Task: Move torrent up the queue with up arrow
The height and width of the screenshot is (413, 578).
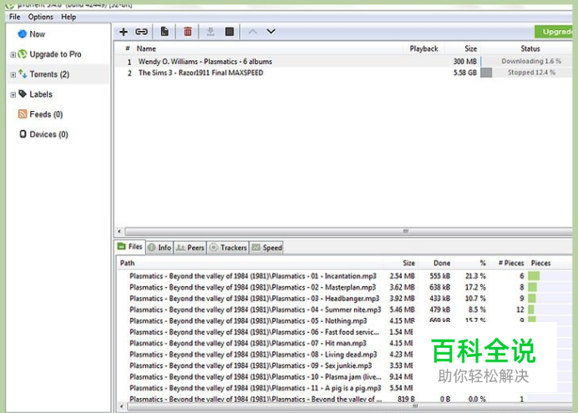Action: [252, 32]
